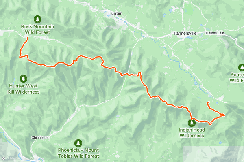
Task: Click the Hunter-West Kill Wilderness text label
Action: tap(24, 89)
